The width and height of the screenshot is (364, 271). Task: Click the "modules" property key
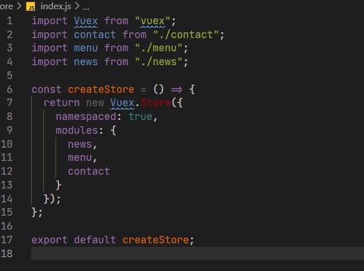point(77,130)
